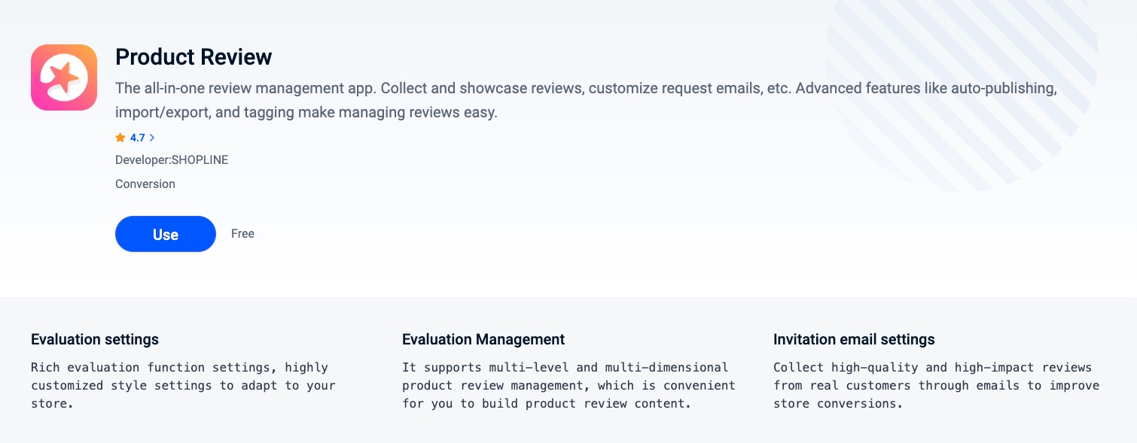Open the 4.7 rating score

coord(137,138)
